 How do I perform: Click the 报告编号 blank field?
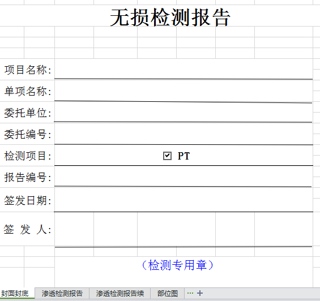coord(184,177)
